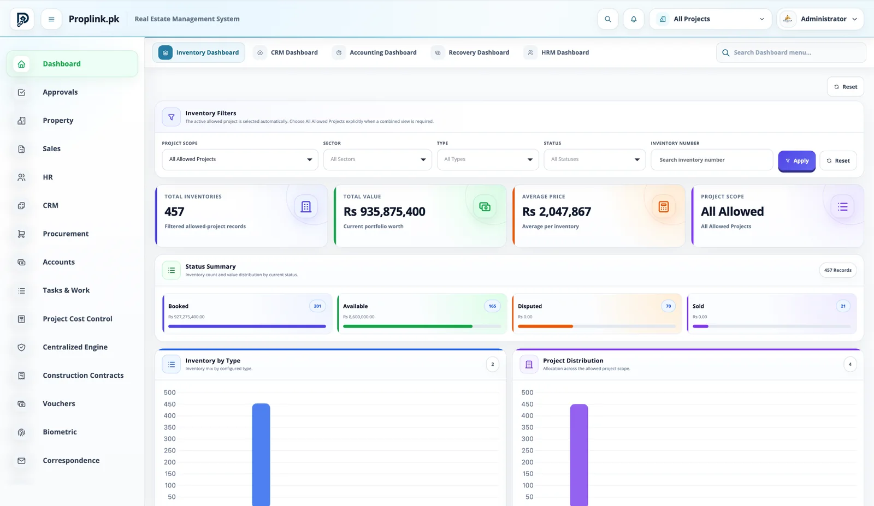
Task: Open the Dashboard sidebar menu item
Action: pos(72,64)
